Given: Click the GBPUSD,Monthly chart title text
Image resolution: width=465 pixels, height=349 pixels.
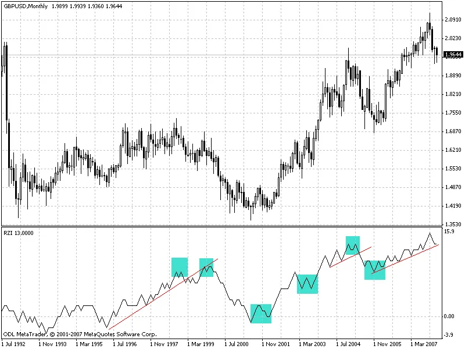Looking at the screenshot, I should [25, 5].
